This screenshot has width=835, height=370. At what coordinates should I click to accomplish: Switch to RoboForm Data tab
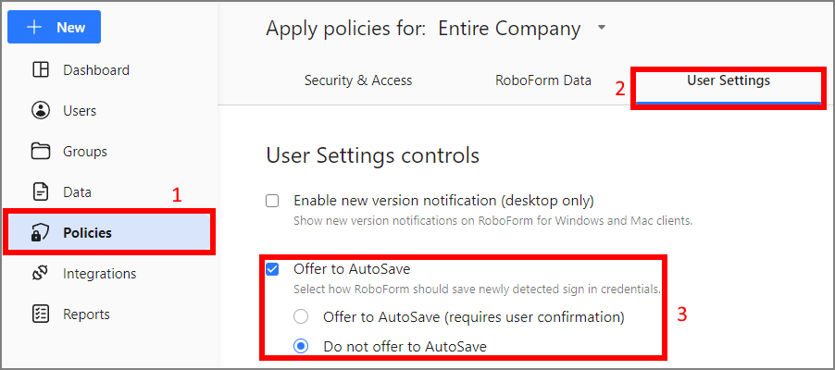543,80
